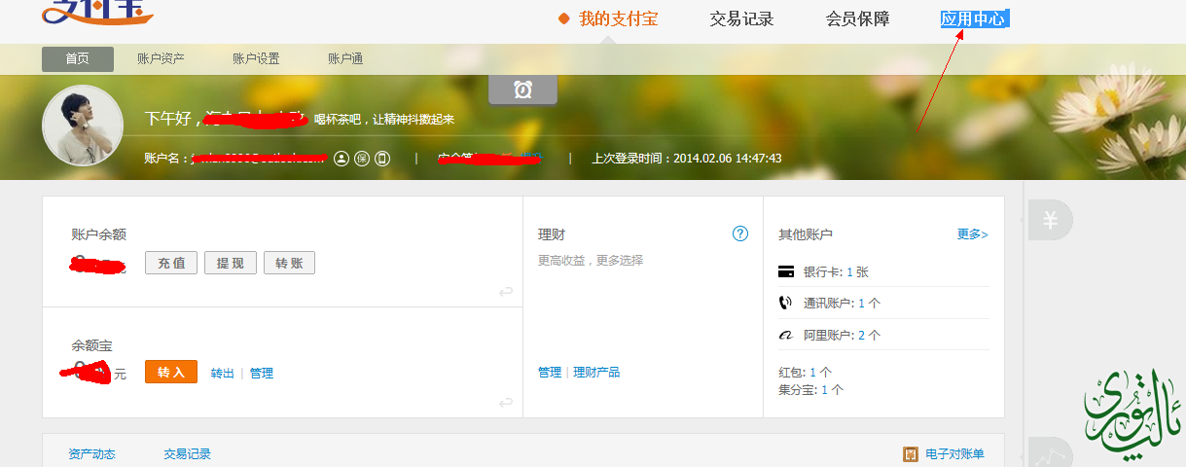Switch to bottom 交易记录 tab
This screenshot has width=1186, height=467.
188,454
